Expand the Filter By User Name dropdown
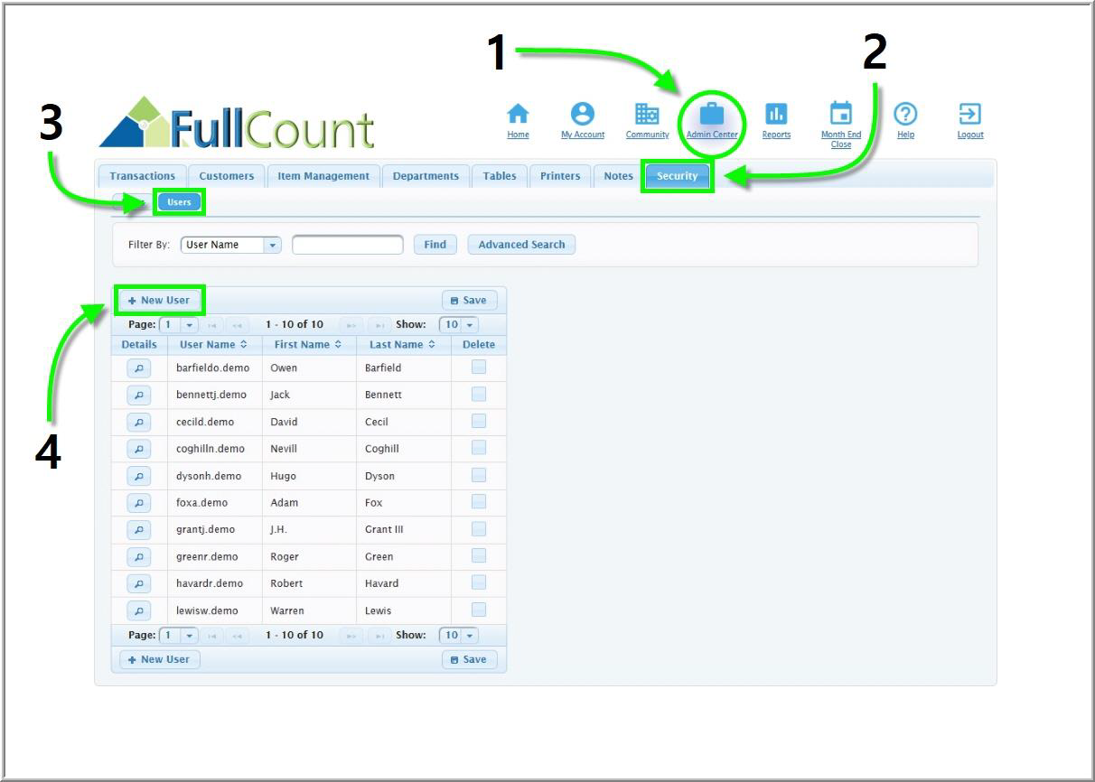The image size is (1095, 782). 272,245
